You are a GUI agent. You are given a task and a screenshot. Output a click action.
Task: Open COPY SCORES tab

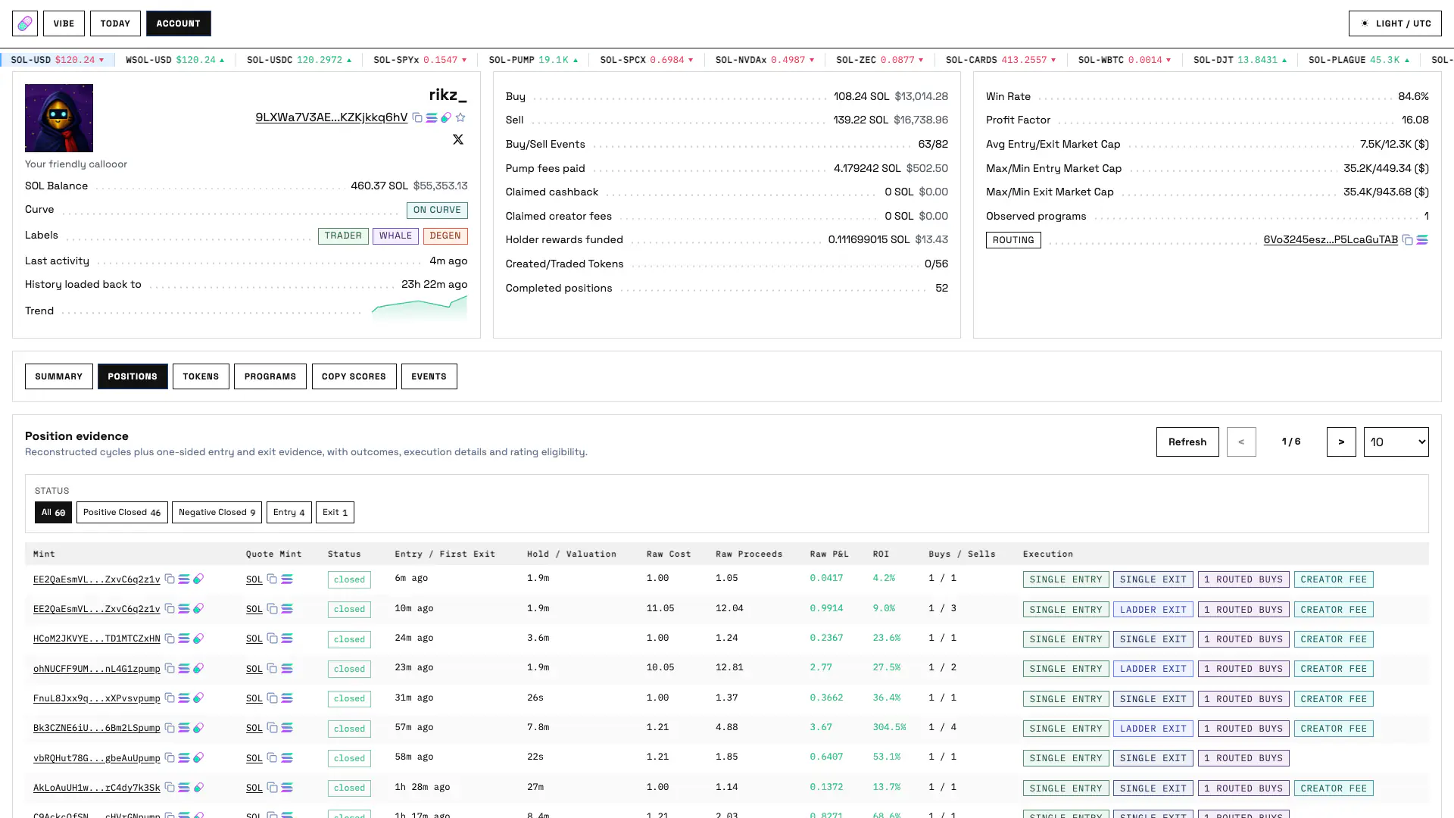pyautogui.click(x=354, y=376)
